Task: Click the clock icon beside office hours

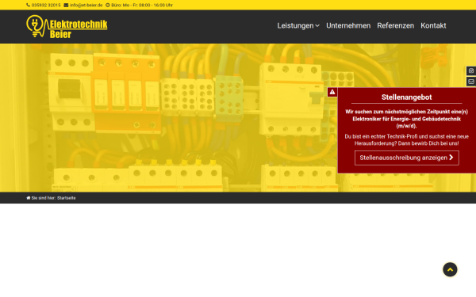Action: click(x=107, y=6)
